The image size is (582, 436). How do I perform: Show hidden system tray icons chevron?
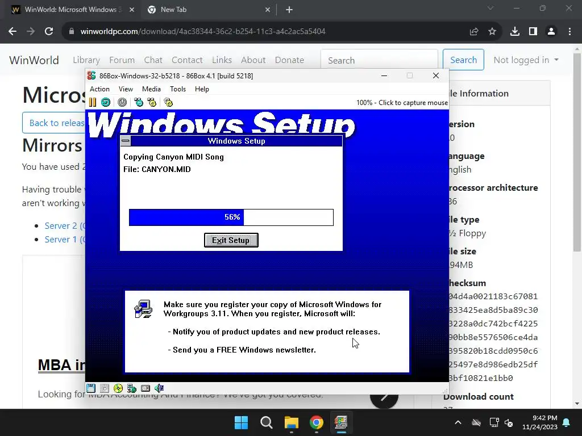[458, 422]
